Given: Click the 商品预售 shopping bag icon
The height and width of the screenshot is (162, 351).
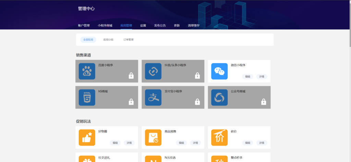Looking at the screenshot, I should click(x=153, y=137).
